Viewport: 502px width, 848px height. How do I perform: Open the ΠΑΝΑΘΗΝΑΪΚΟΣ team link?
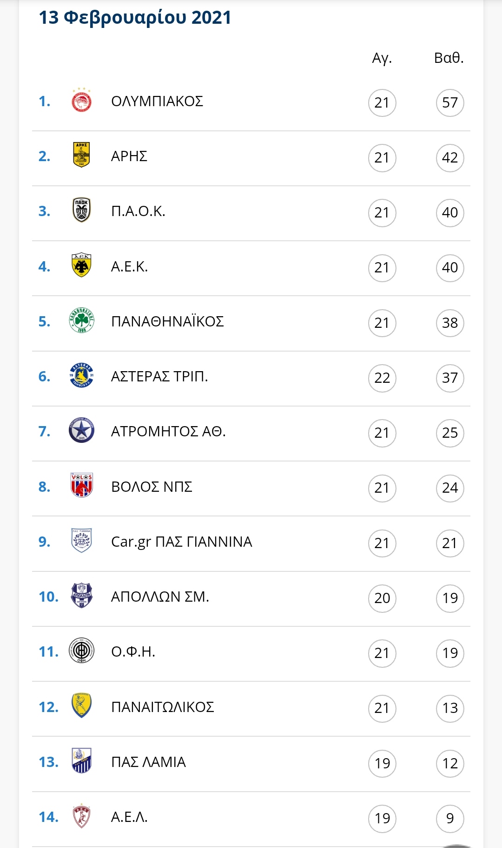pyautogui.click(x=167, y=321)
